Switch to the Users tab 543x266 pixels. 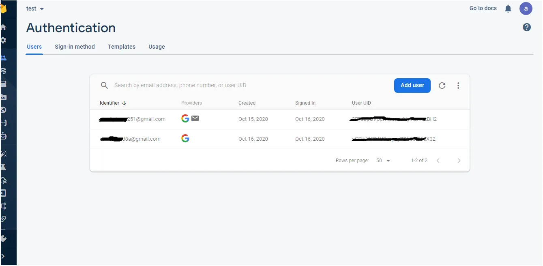(x=34, y=47)
